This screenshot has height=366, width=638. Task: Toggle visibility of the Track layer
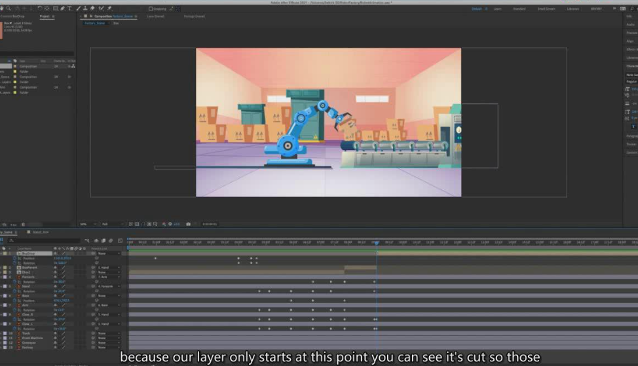coord(2,333)
